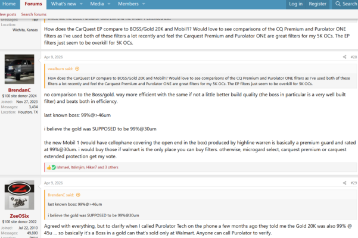Open BrendanC username profile link
The width and height of the screenshot is (358, 238).
[20, 90]
